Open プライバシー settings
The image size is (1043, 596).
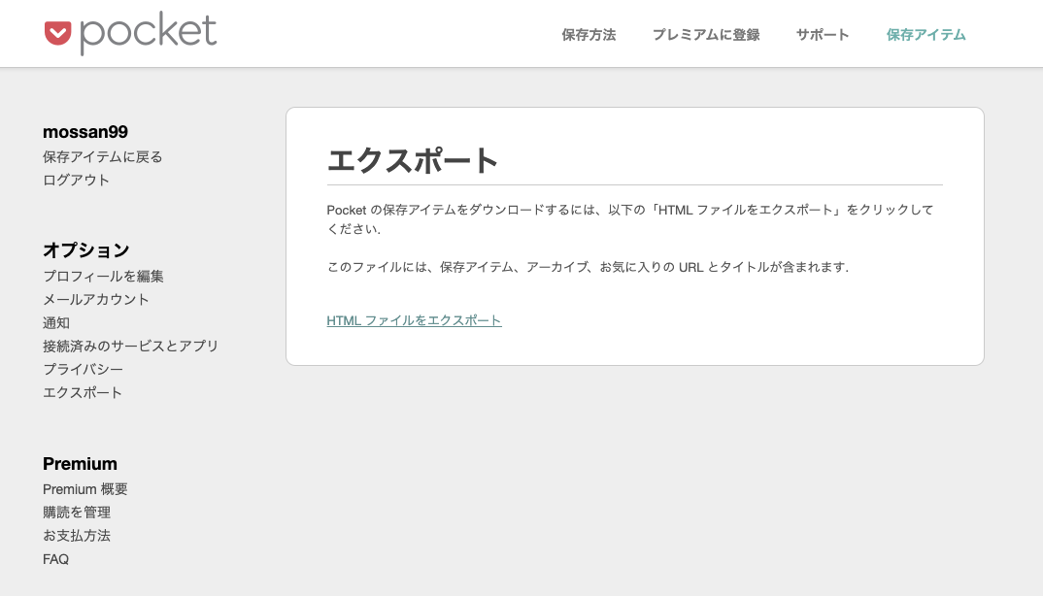tap(83, 369)
